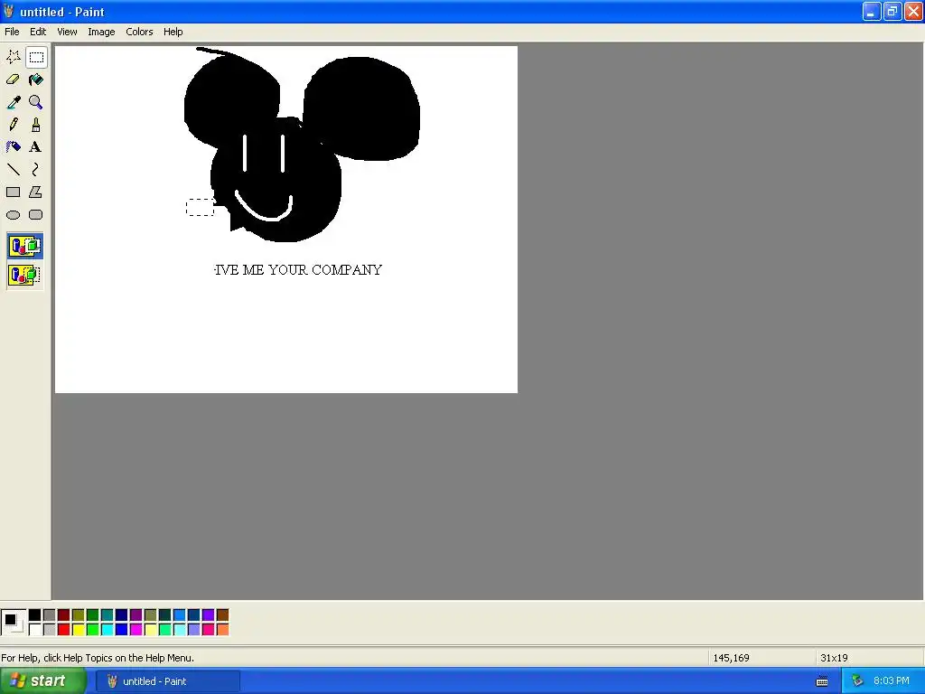925x694 pixels.
Task: Select the Rounded Rectangle tool
Action: 36,215
